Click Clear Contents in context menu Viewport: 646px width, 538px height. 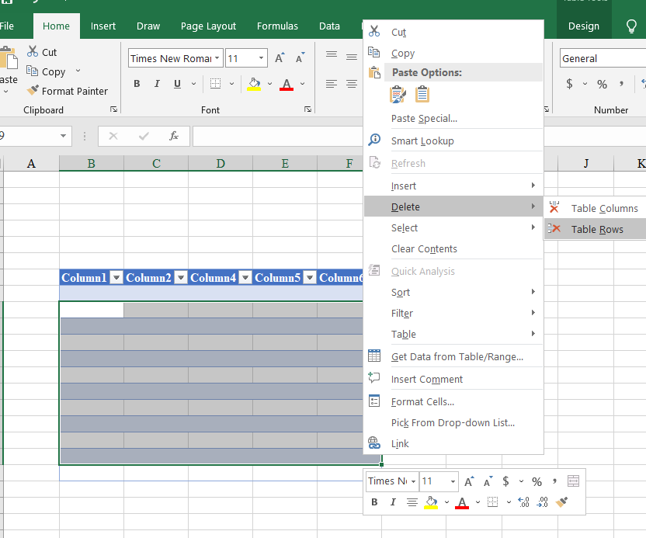[424, 249]
